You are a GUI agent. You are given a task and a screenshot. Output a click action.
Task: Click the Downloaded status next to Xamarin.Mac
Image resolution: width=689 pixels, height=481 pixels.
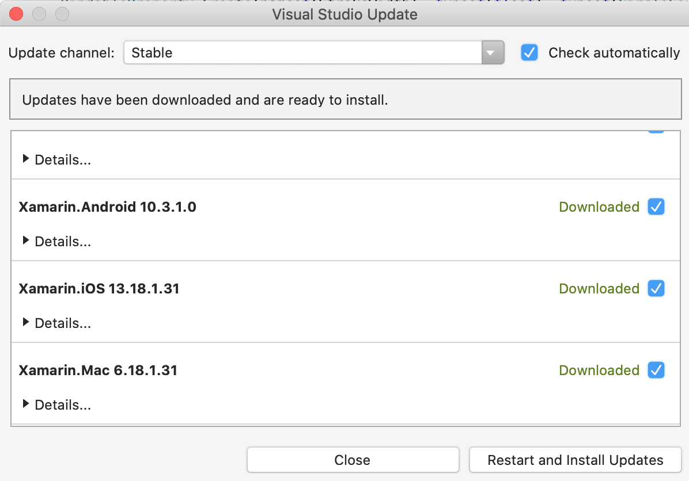pyautogui.click(x=599, y=370)
